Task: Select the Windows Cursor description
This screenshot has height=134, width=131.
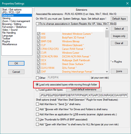Action: (x=71, y=53)
